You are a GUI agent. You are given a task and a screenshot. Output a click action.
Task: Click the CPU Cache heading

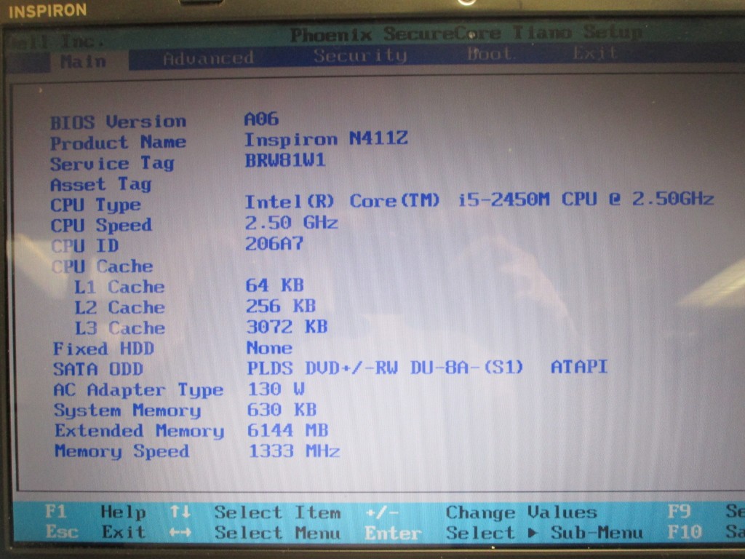click(x=102, y=266)
